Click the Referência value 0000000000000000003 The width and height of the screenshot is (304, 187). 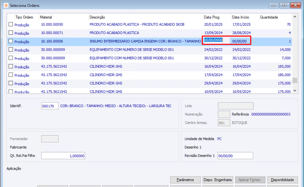pyautogui.click(x=271, y=114)
